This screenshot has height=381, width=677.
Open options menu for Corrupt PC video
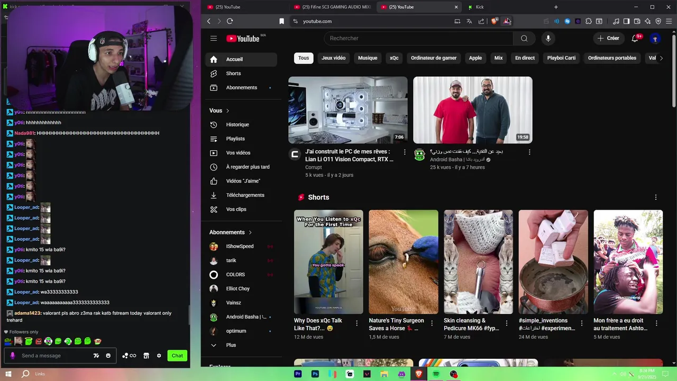pos(405,152)
